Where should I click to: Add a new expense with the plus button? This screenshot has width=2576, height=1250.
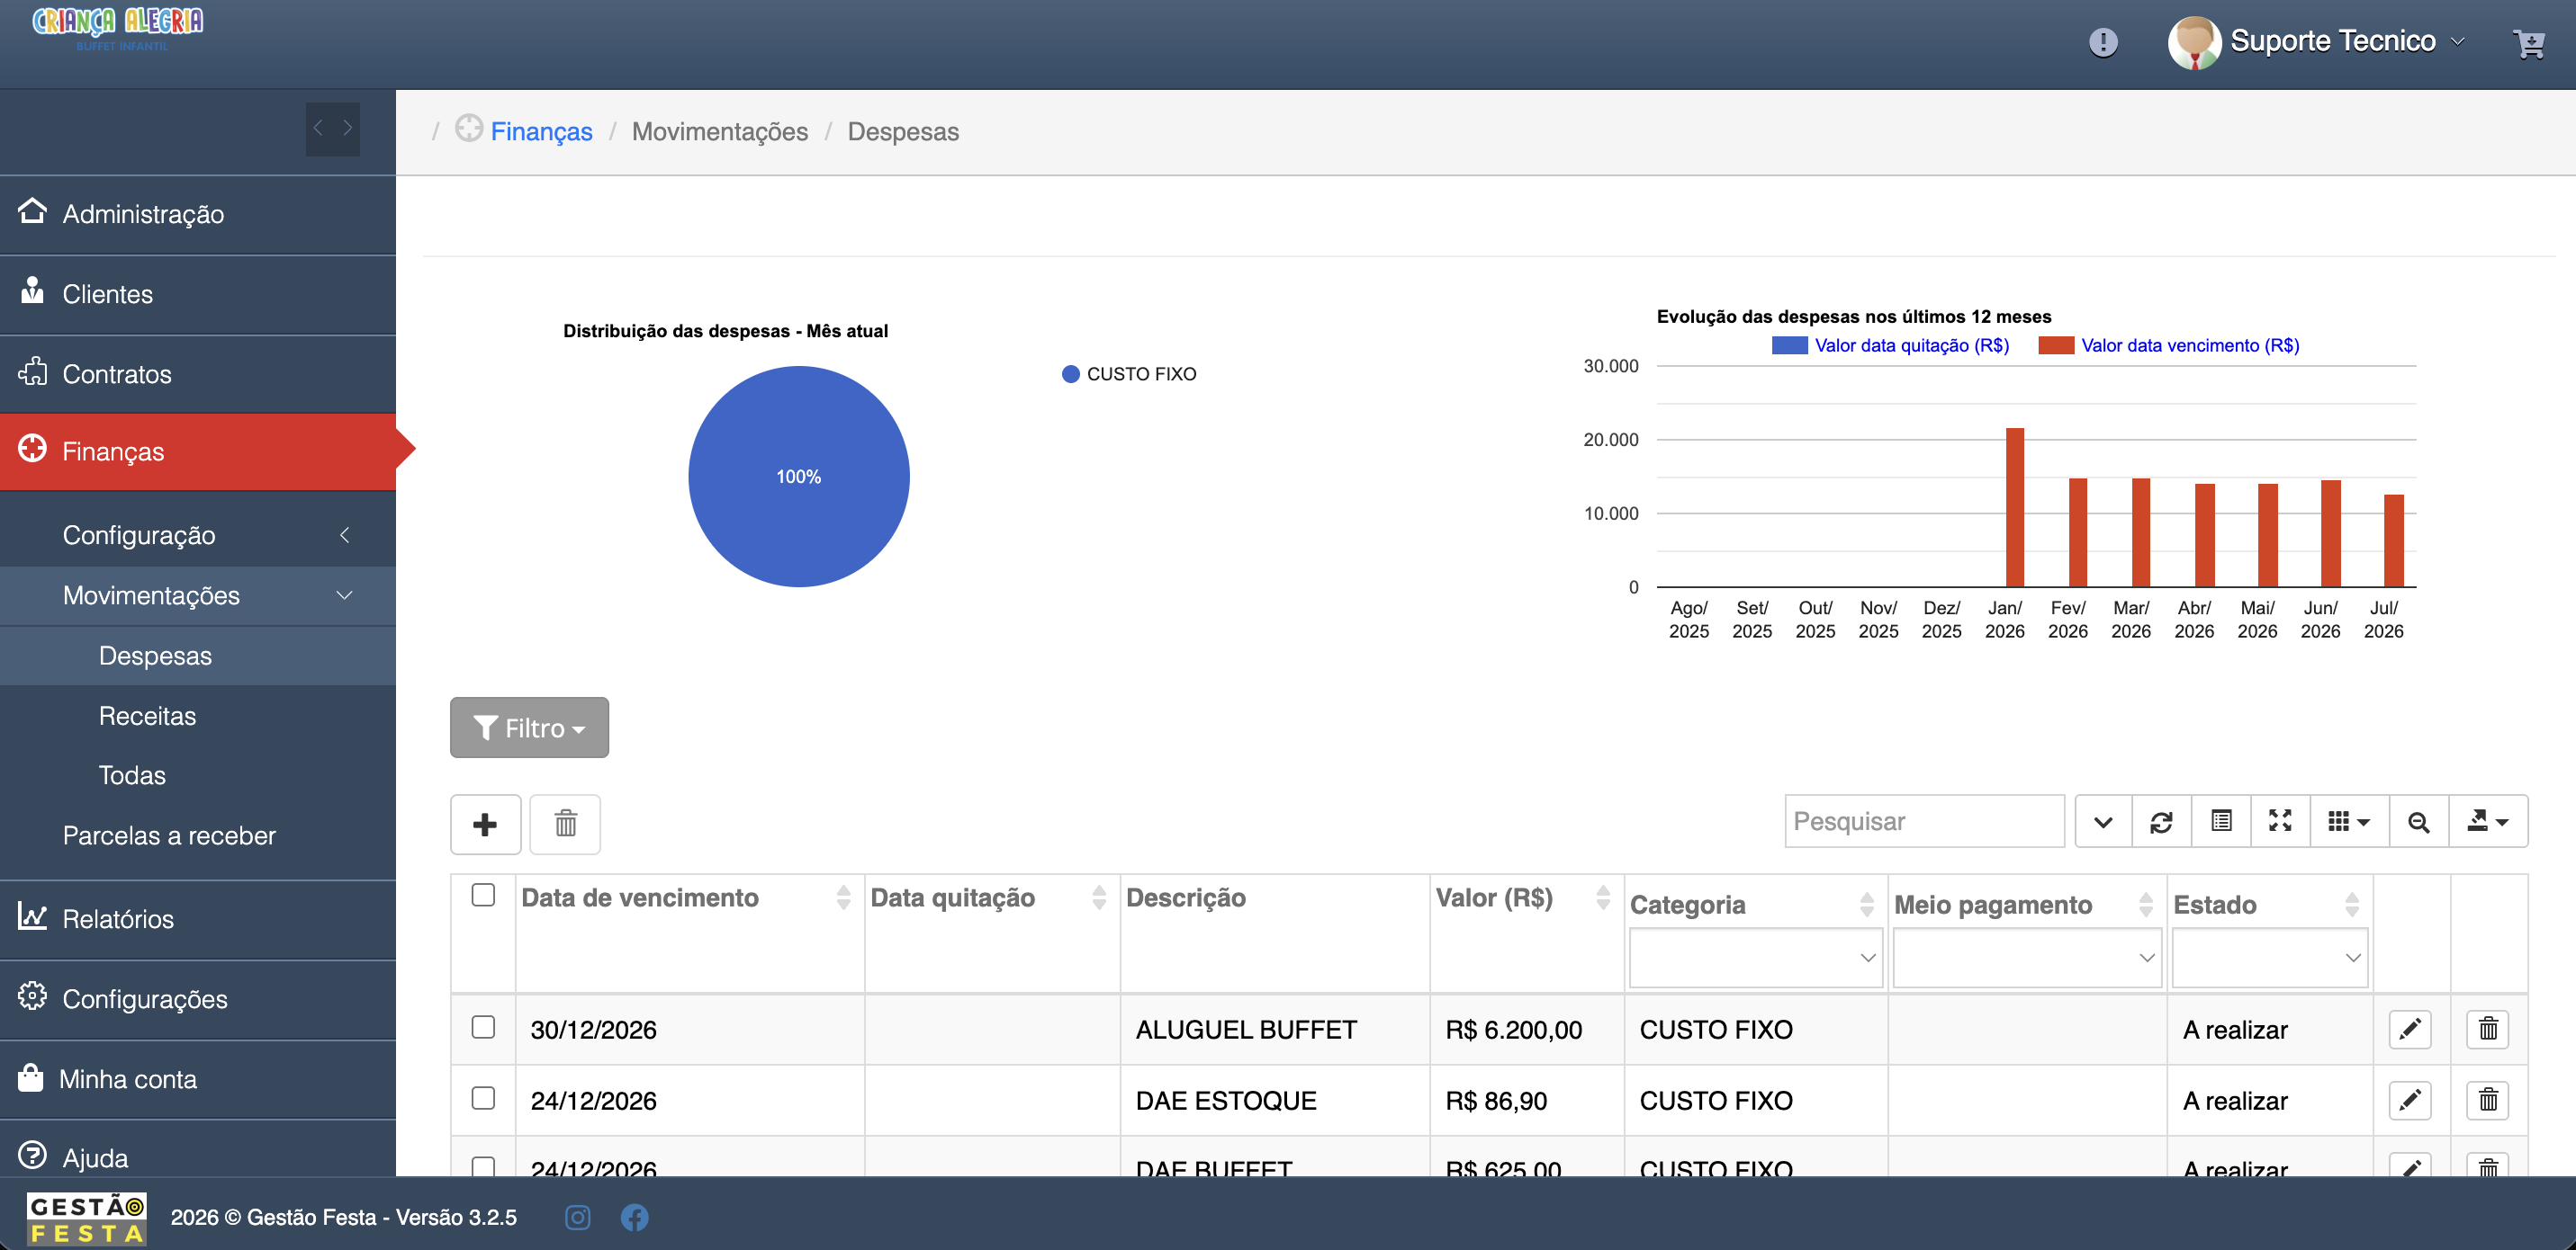(x=485, y=825)
